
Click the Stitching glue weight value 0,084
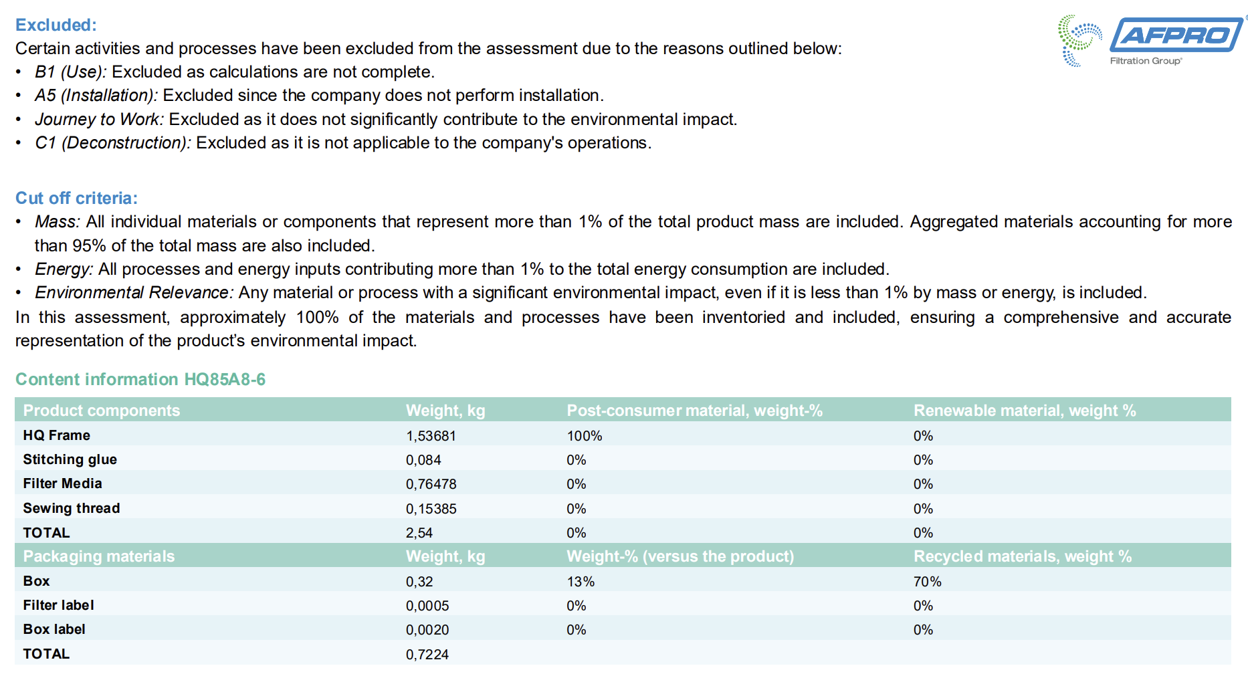423,460
